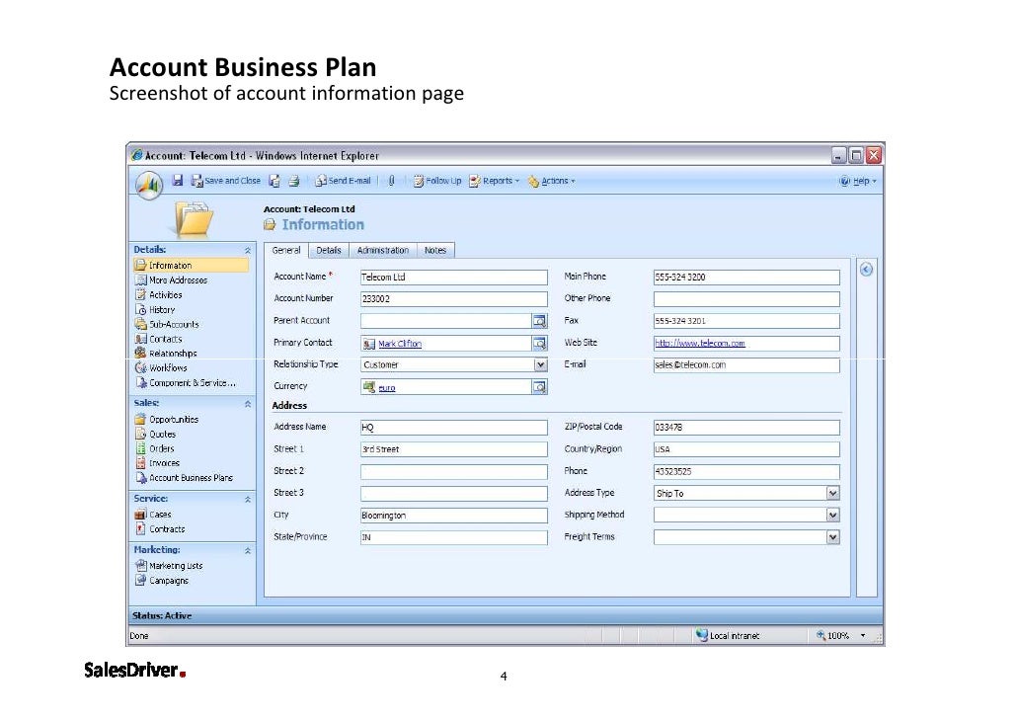Open the http://www.telecom.com web site link

tap(700, 344)
